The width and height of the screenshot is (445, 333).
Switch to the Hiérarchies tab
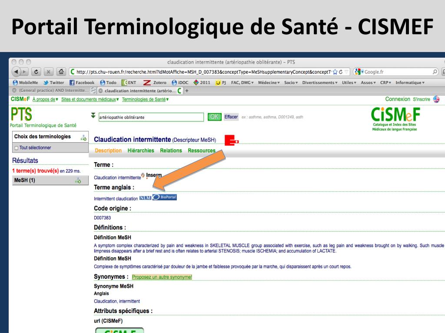tap(141, 150)
